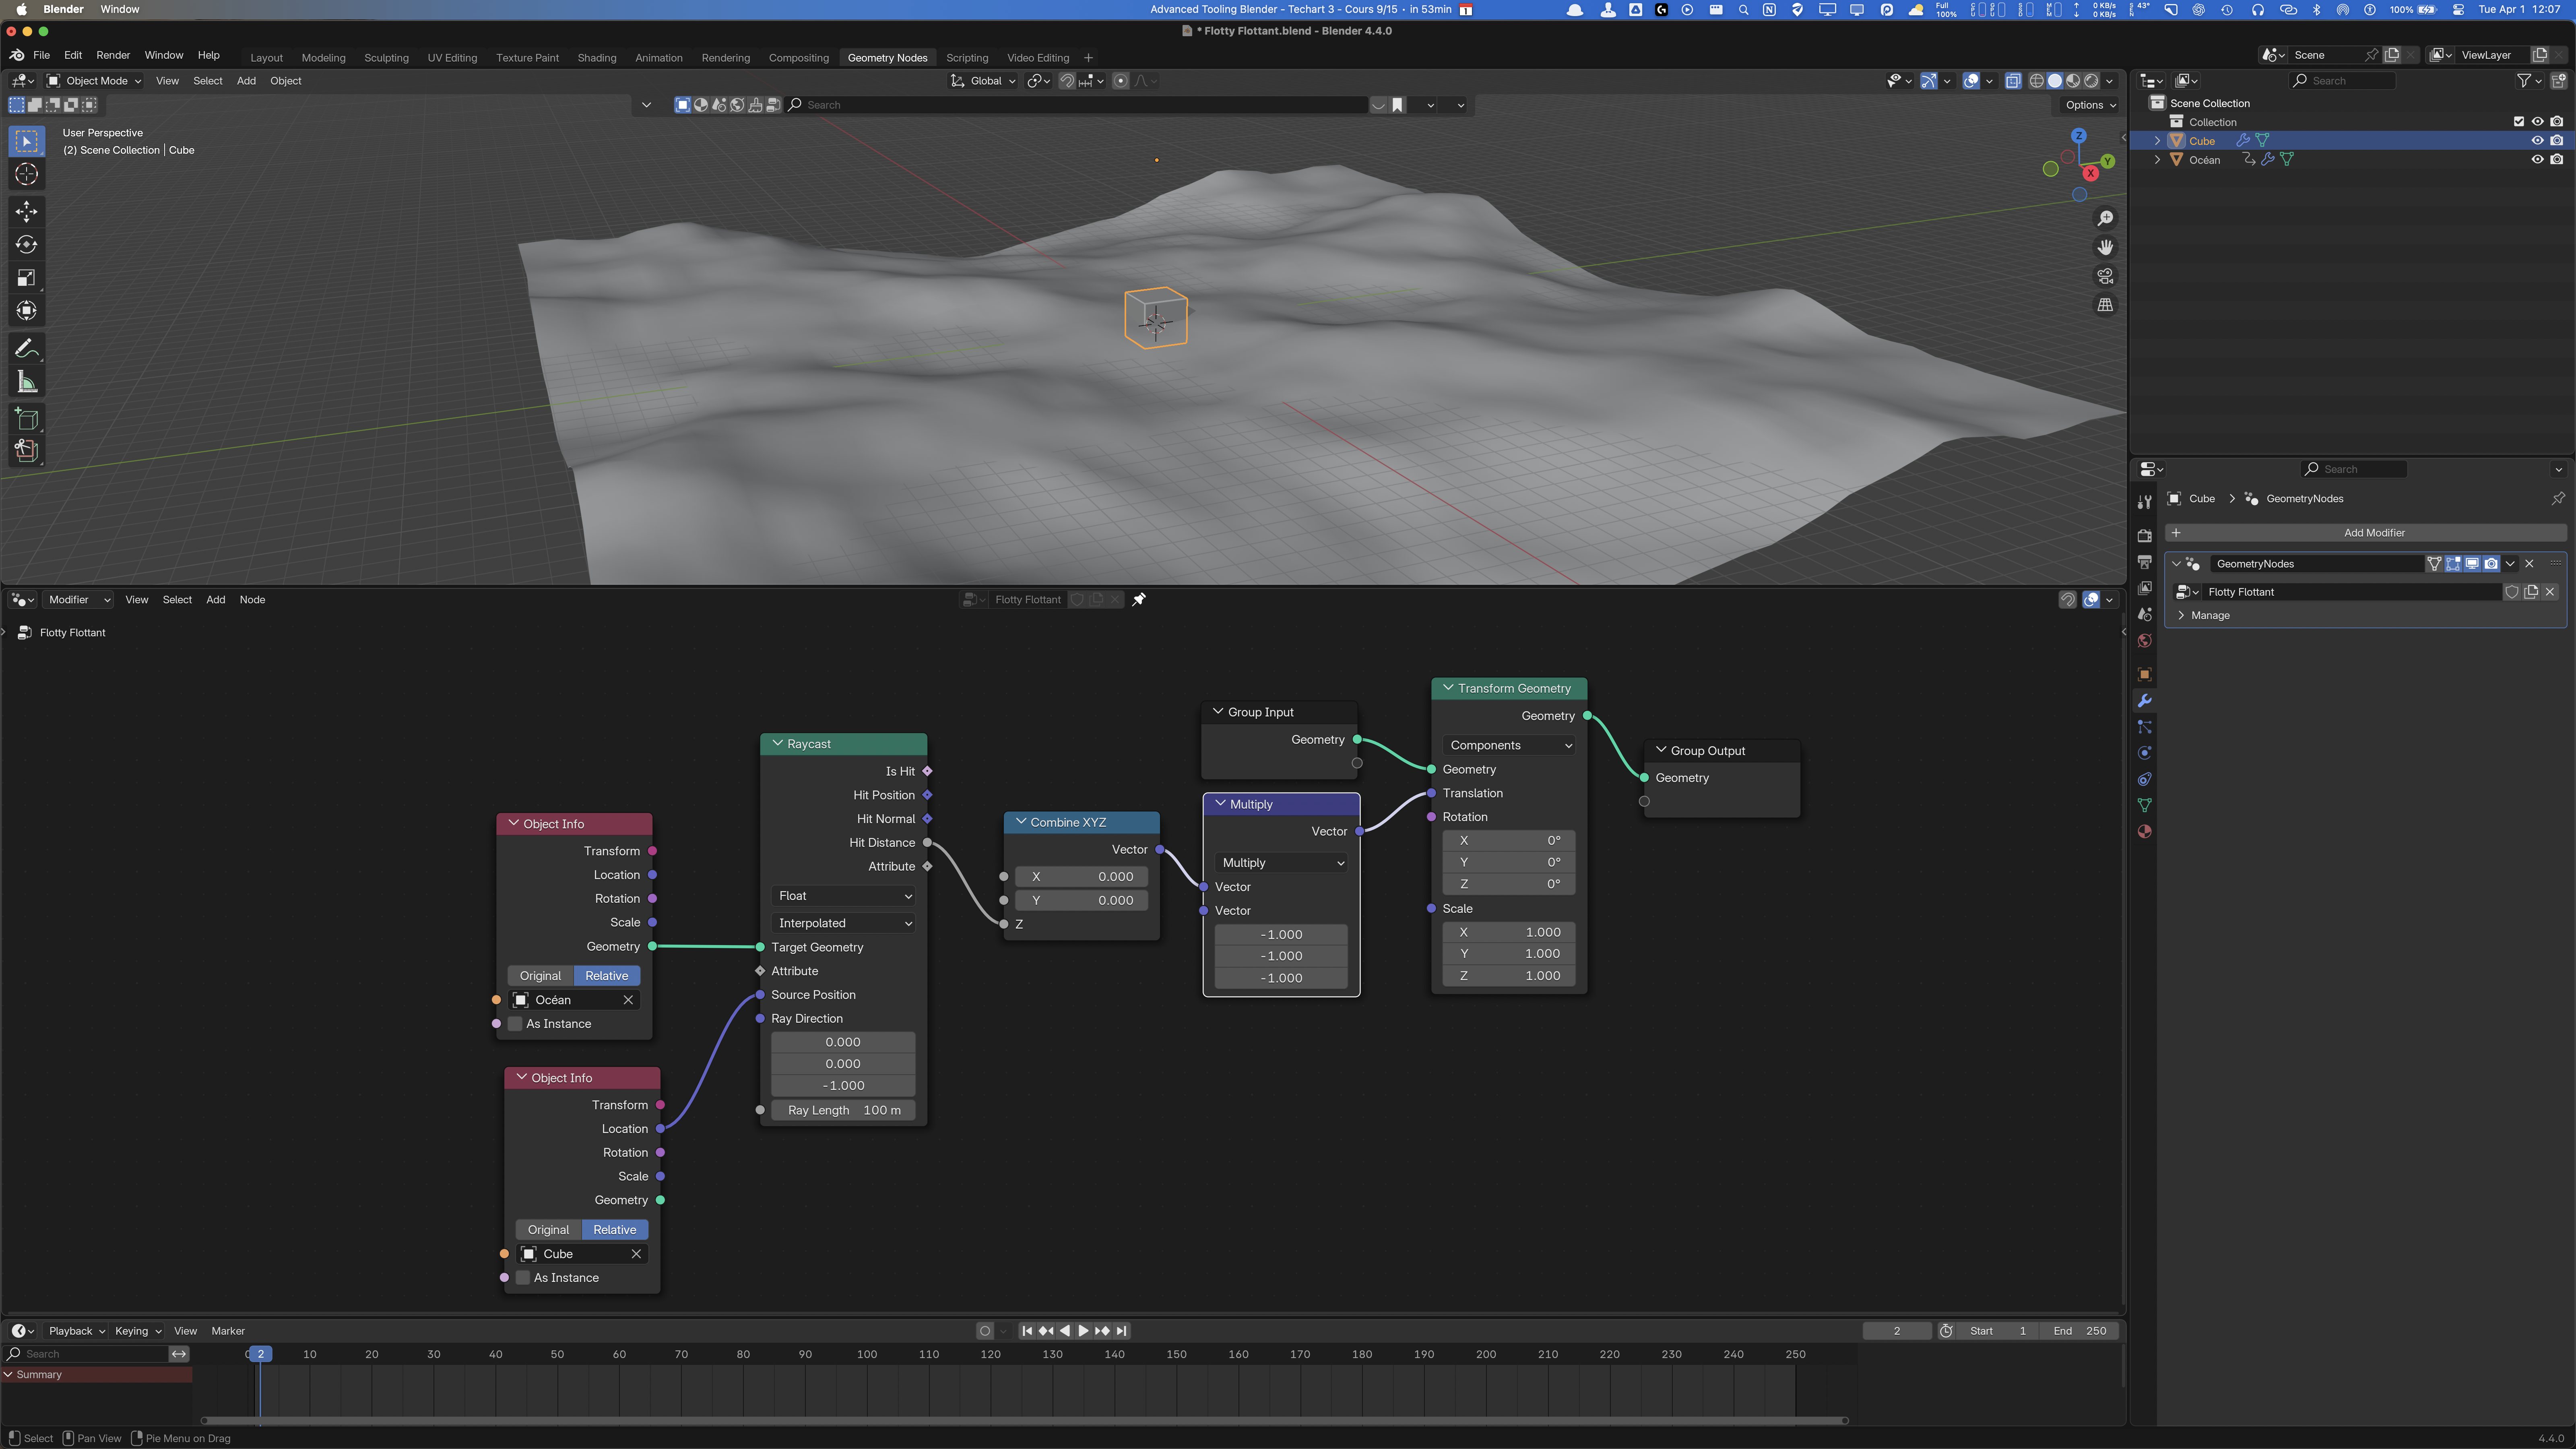Open the Multiply operation dropdown
This screenshot has height=1449, width=2576.
point(1281,863)
